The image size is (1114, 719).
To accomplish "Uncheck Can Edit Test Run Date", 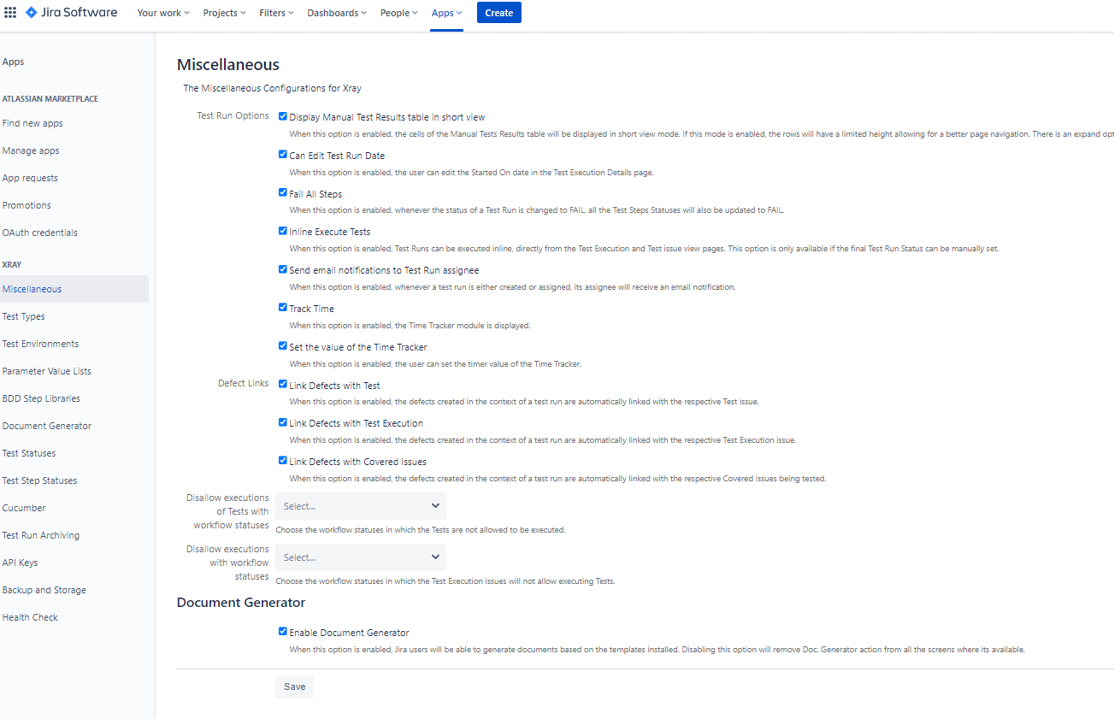I will [x=283, y=154].
